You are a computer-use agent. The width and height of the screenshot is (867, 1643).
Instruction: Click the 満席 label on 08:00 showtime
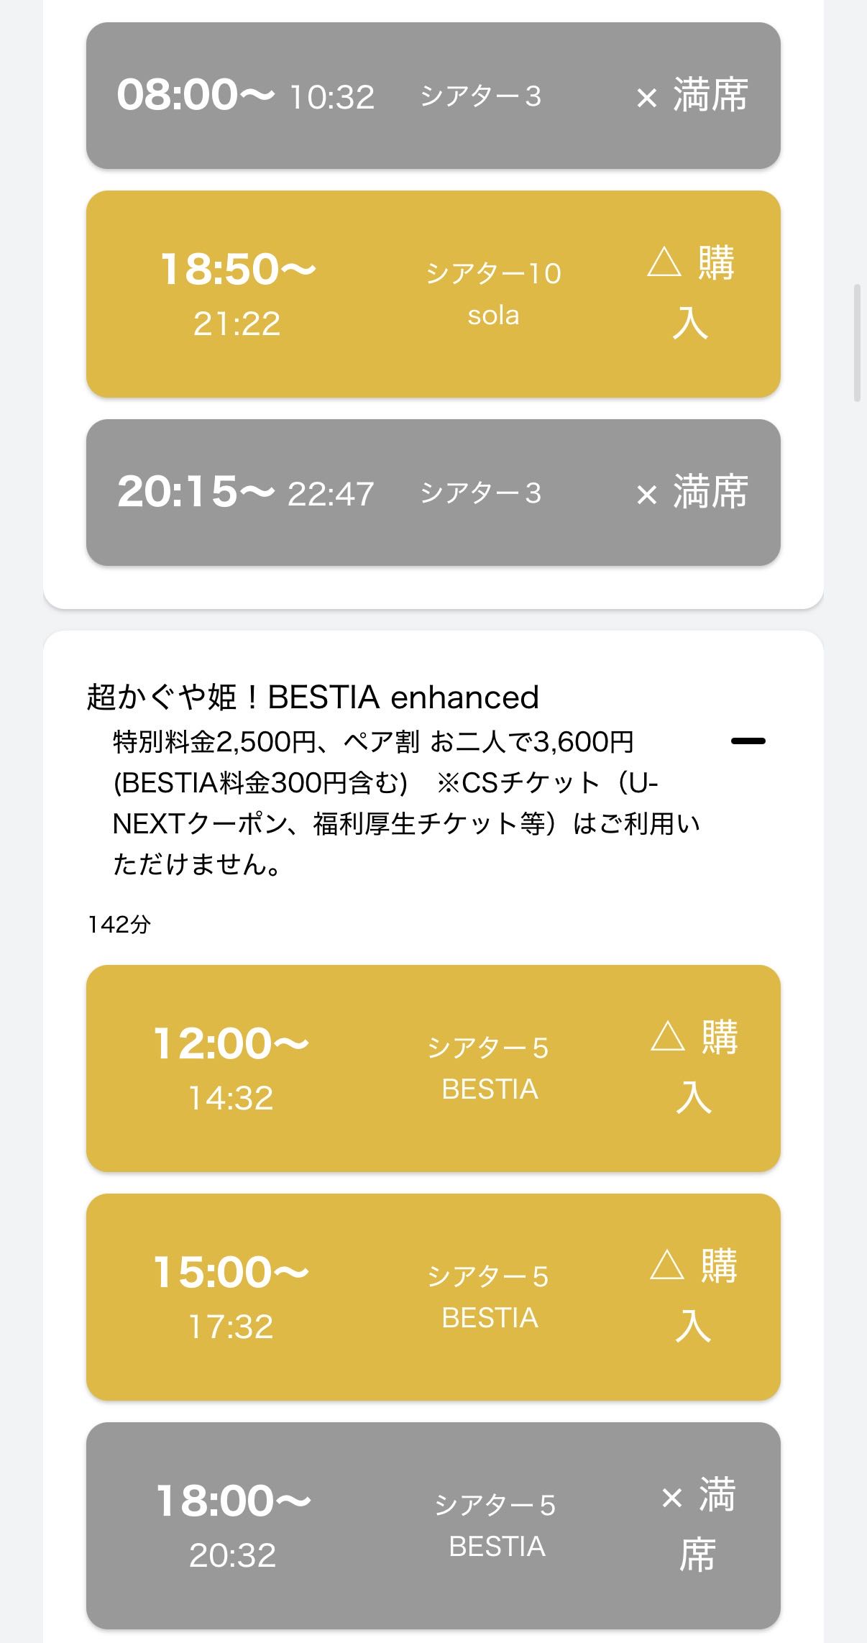tap(710, 96)
